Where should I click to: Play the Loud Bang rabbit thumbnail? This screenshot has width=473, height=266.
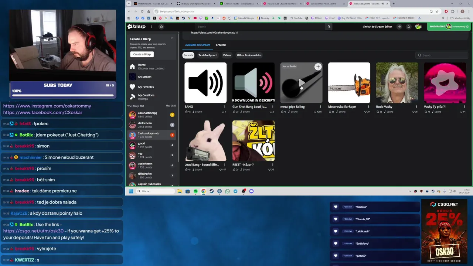coord(205,141)
